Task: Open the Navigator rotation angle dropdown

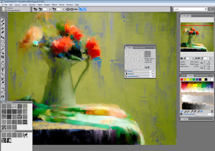Action: pyautogui.click(x=210, y=58)
